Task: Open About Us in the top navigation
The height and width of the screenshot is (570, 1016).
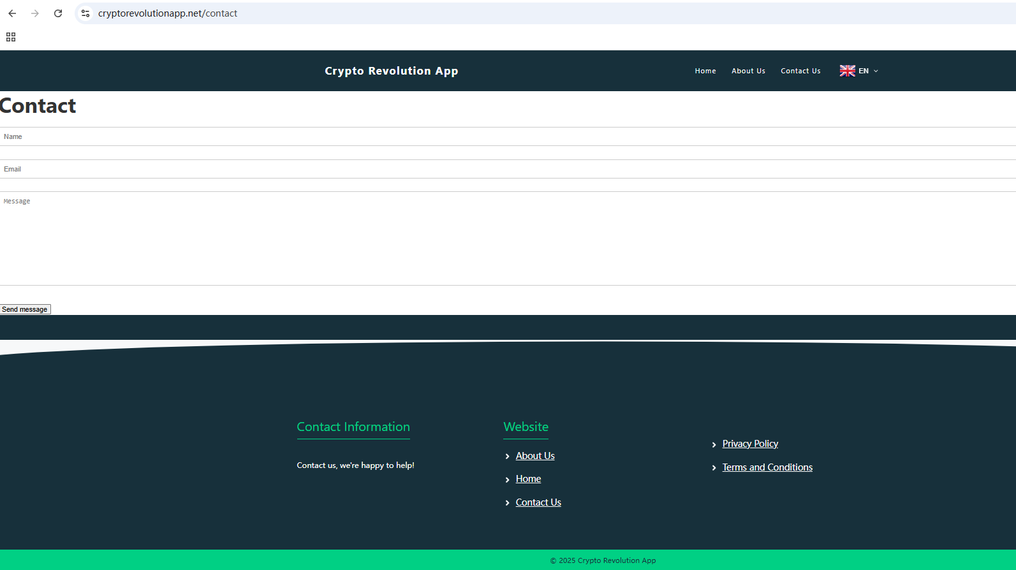Action: click(748, 71)
